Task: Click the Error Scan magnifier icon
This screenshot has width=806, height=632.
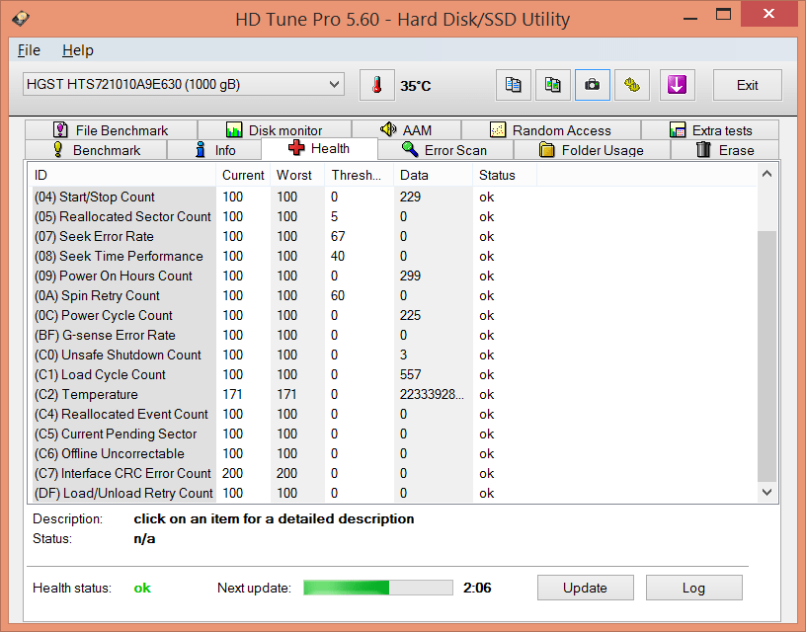Action: click(410, 149)
